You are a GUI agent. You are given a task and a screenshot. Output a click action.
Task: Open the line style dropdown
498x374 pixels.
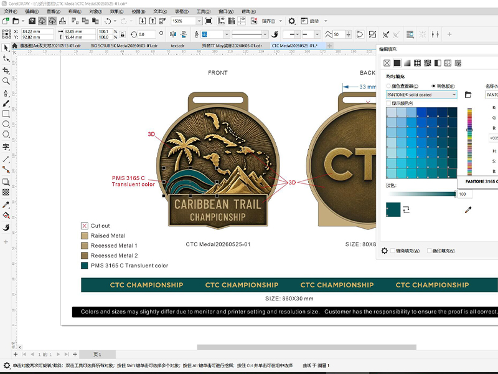265,34
